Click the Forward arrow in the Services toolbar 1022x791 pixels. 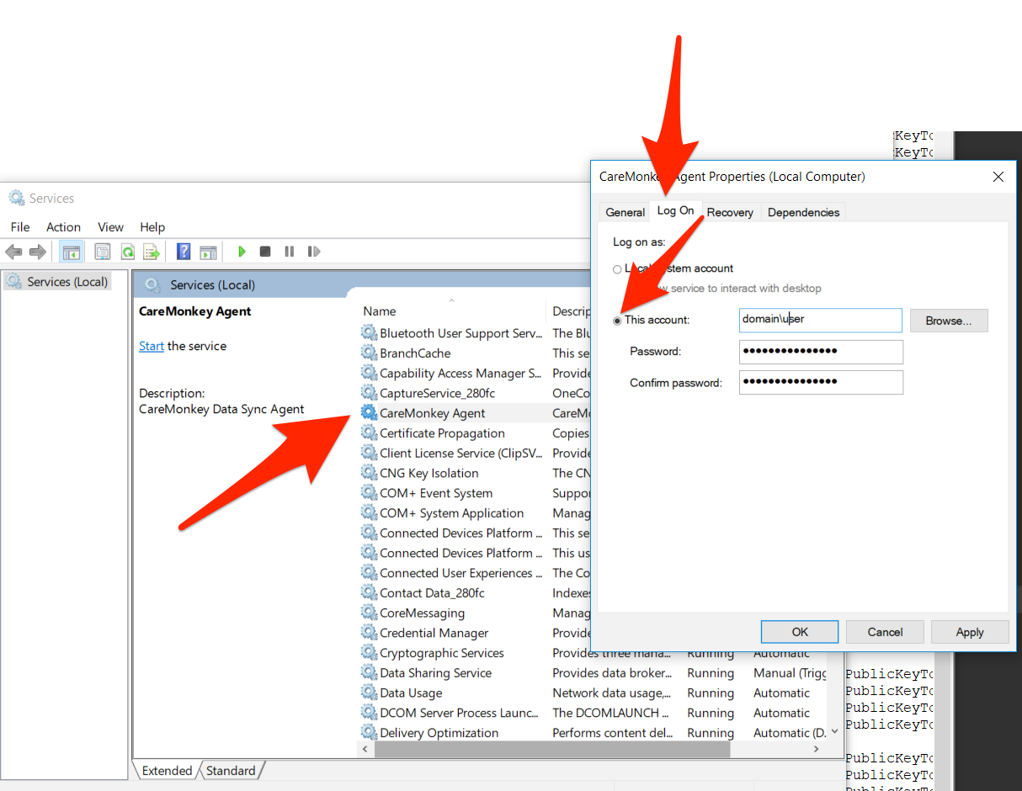pos(37,252)
